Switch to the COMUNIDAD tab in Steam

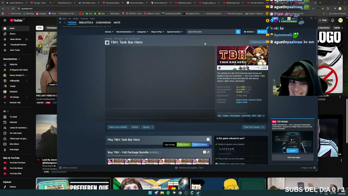[x=103, y=23]
